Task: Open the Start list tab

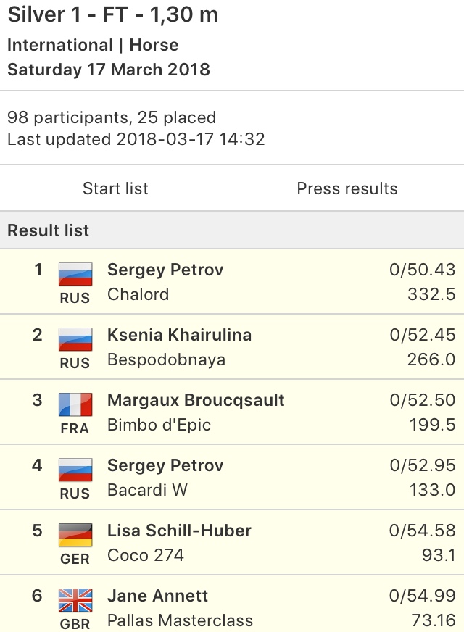Action: click(116, 188)
